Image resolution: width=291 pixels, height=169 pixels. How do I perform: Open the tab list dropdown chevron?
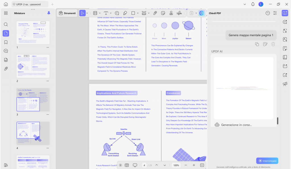point(245,4)
